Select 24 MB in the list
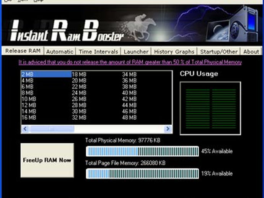The height and width of the screenshot is (198, 264). pos(79,93)
